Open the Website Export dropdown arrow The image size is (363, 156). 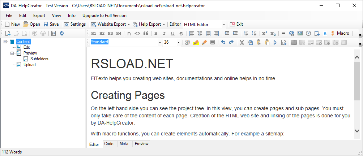click(128, 24)
